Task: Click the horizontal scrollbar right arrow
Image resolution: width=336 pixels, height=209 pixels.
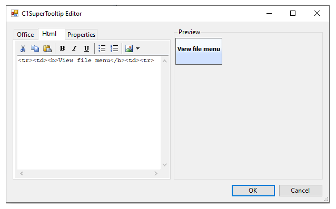Action: coord(156,173)
